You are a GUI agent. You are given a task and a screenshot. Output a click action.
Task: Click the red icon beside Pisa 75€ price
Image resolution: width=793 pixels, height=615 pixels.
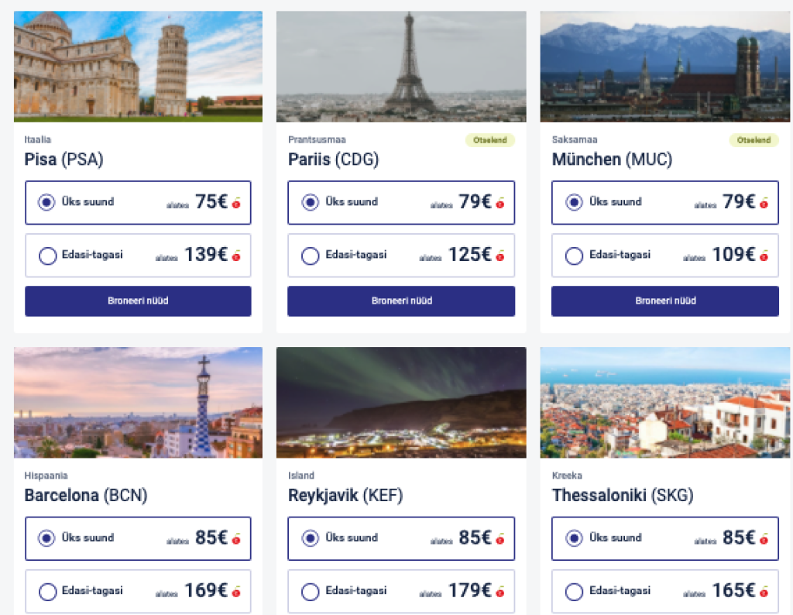(x=236, y=204)
